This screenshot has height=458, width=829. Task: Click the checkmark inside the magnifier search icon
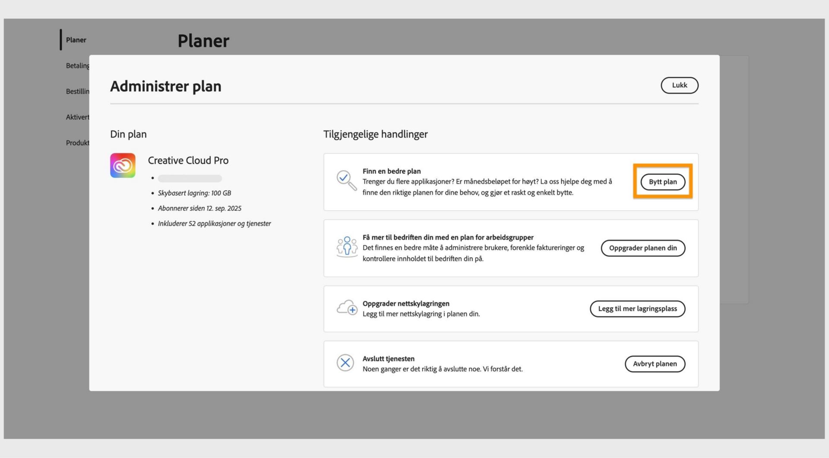tap(343, 178)
